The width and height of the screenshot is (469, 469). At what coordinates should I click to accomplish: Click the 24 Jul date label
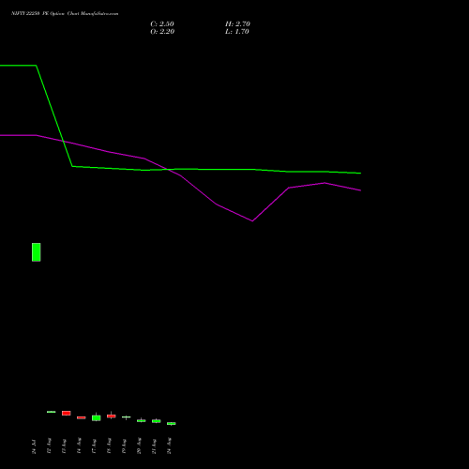(34, 446)
